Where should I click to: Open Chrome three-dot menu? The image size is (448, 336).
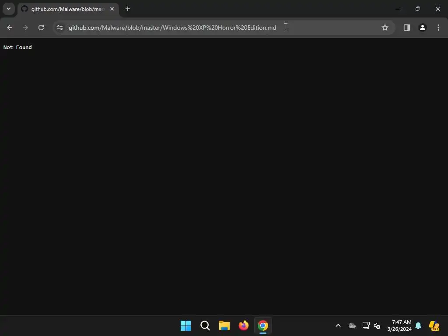438,28
